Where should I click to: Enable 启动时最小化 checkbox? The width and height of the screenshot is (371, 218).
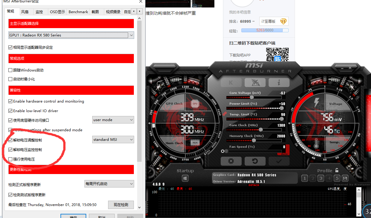pyautogui.click(x=10, y=79)
